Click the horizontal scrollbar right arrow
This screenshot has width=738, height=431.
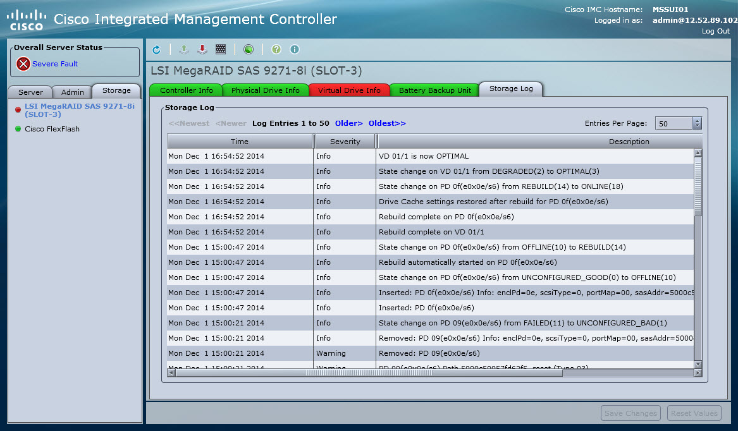click(x=698, y=373)
